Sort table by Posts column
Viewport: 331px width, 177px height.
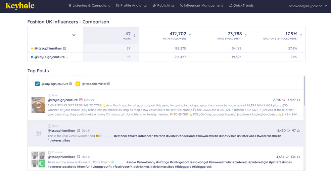coord(134,35)
